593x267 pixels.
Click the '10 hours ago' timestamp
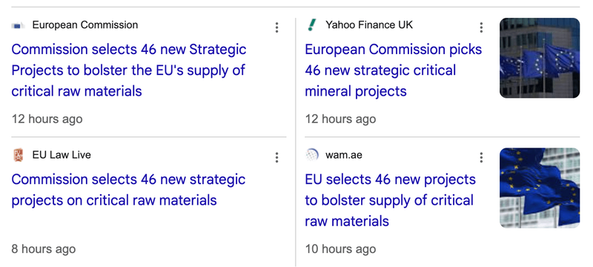(340, 249)
